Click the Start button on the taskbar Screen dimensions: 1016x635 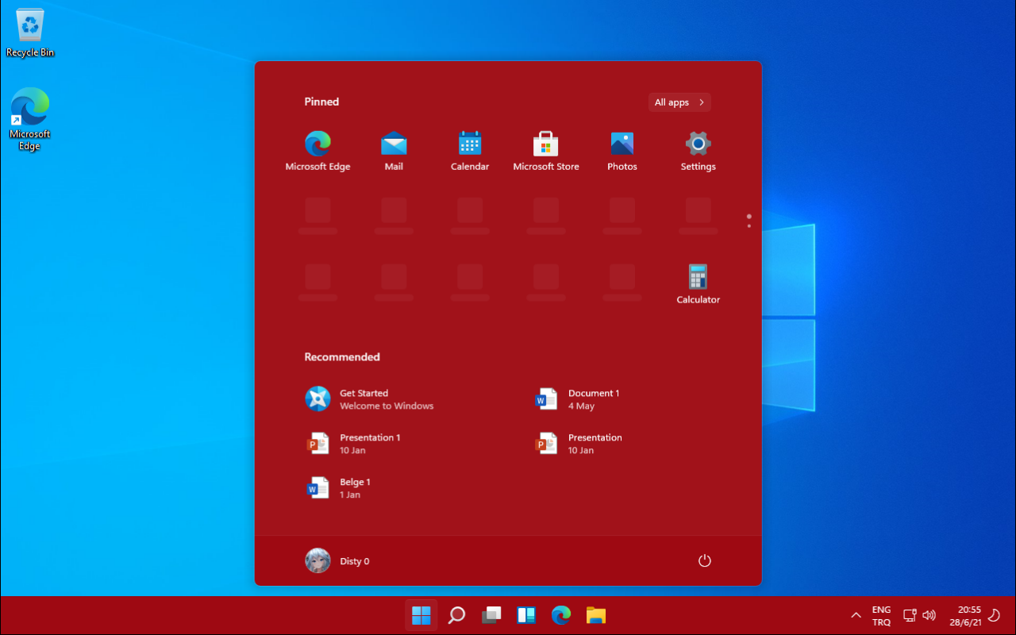pos(421,615)
